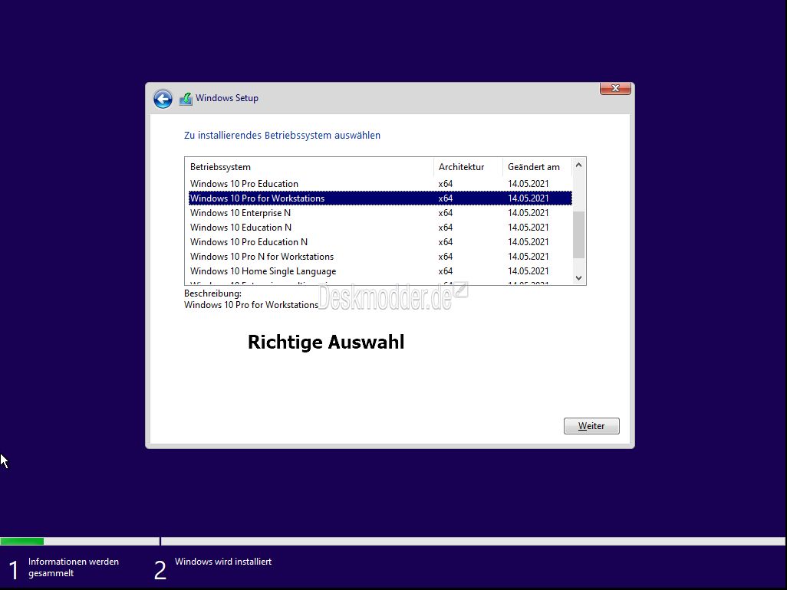This screenshot has height=590, width=787.
Task: Click x64 in Pro Education row
Action: coord(445,183)
